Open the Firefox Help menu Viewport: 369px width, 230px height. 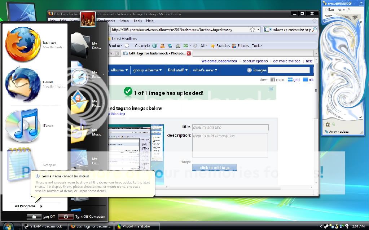click(150, 21)
